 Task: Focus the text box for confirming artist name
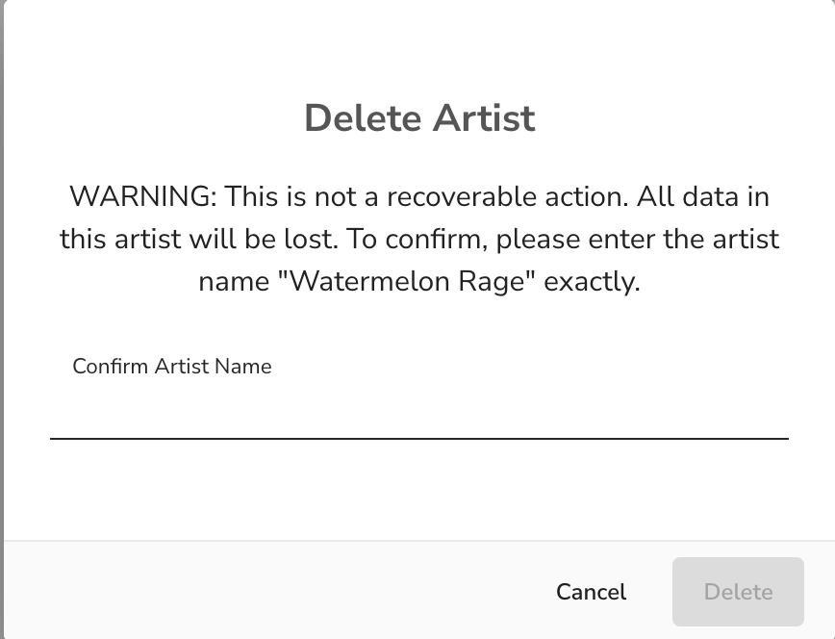(419, 412)
